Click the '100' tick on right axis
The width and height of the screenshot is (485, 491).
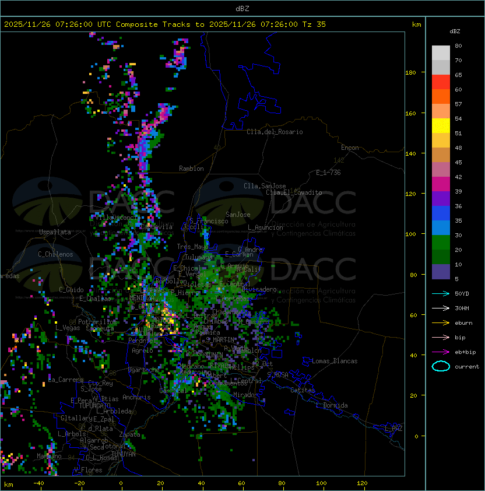coord(410,234)
